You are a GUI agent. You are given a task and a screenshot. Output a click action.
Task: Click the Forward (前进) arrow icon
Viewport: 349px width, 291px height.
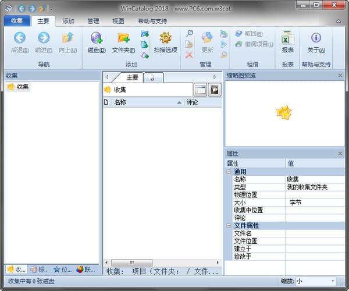44,39
